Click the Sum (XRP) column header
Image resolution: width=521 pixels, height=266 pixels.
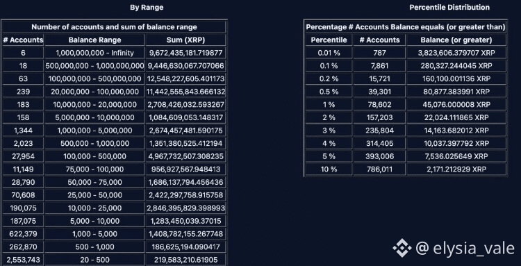tap(185, 40)
